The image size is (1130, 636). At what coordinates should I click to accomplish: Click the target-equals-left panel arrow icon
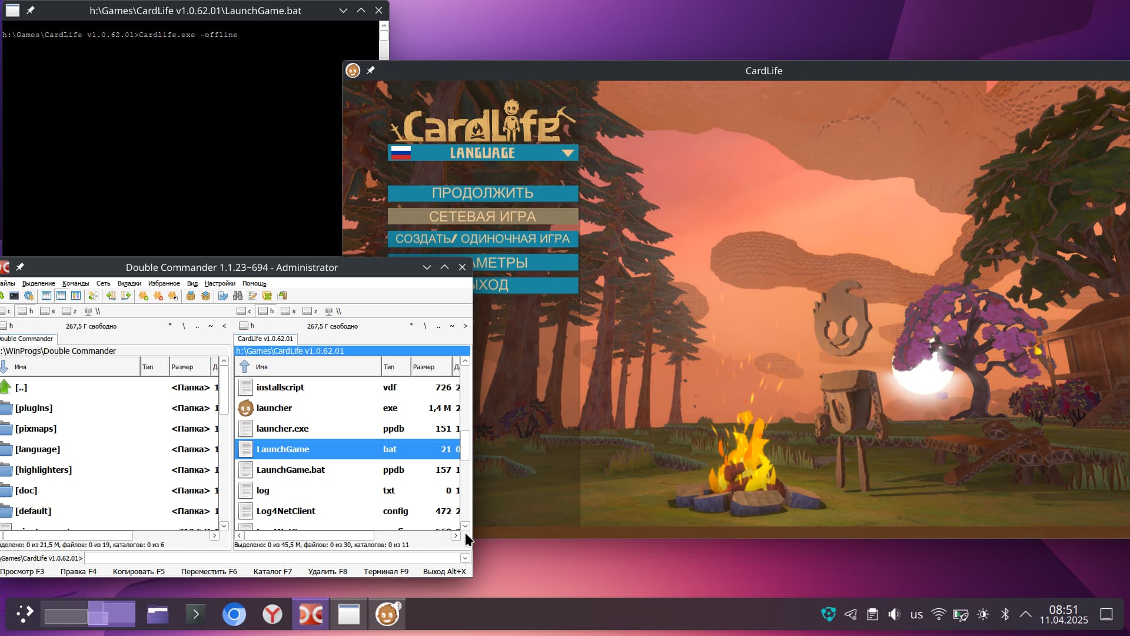pyautogui.click(x=111, y=296)
